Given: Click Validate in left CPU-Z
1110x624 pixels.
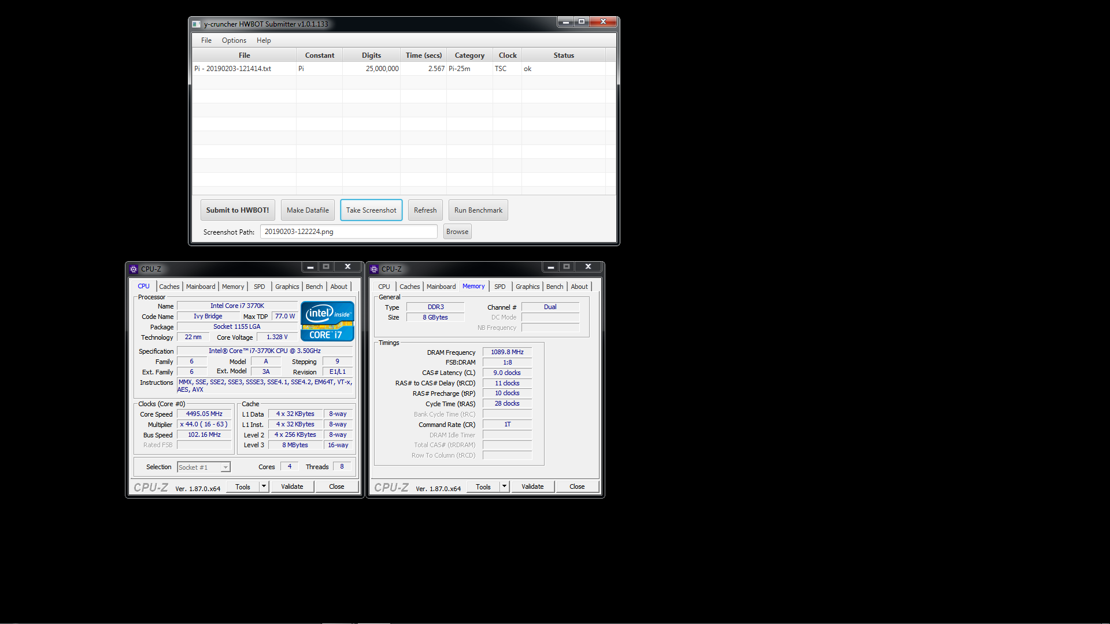Looking at the screenshot, I should pyautogui.click(x=292, y=487).
